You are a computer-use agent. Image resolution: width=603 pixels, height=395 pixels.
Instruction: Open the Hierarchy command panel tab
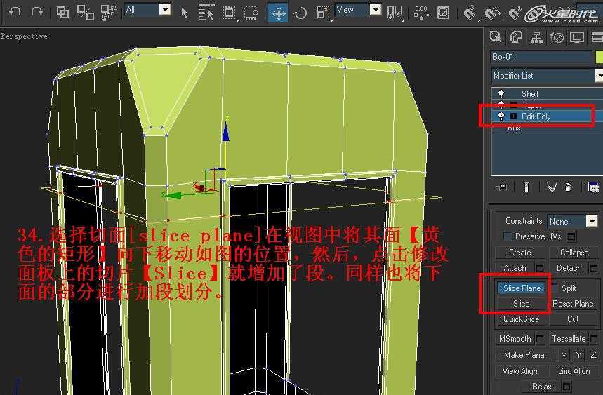click(536, 37)
